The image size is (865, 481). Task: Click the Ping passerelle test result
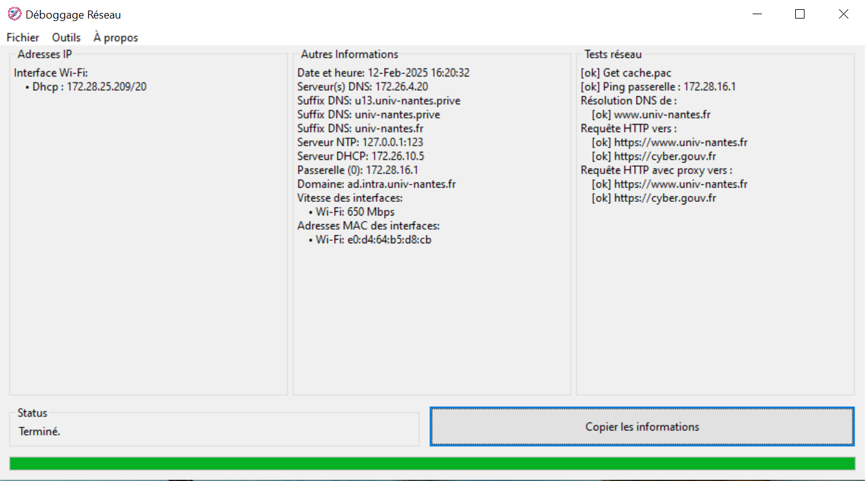[658, 86]
